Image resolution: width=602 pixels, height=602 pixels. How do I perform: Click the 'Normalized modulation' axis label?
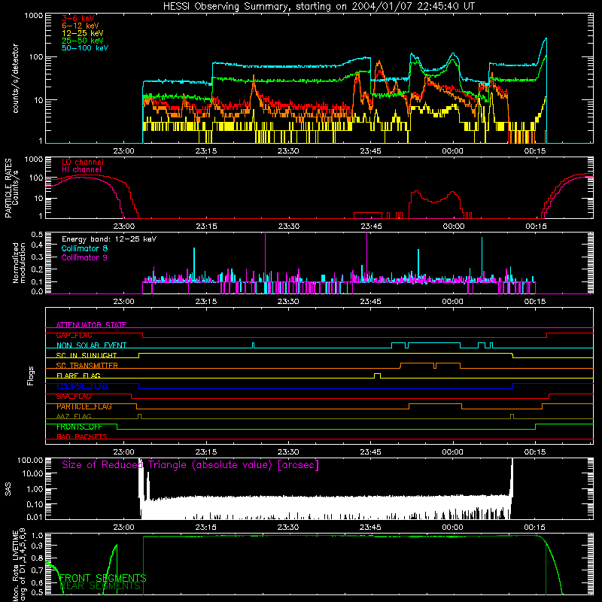(x=19, y=263)
